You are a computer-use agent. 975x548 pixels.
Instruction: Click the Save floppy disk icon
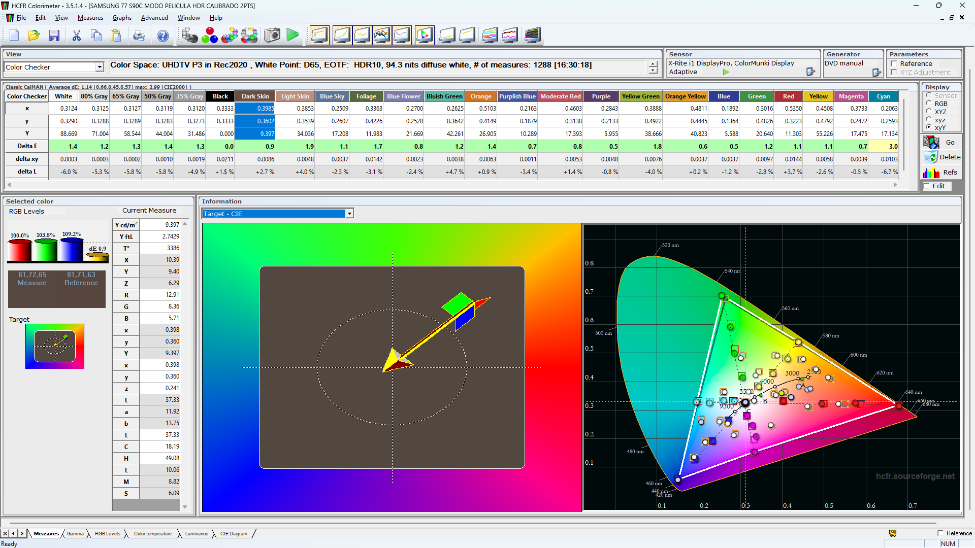click(54, 36)
